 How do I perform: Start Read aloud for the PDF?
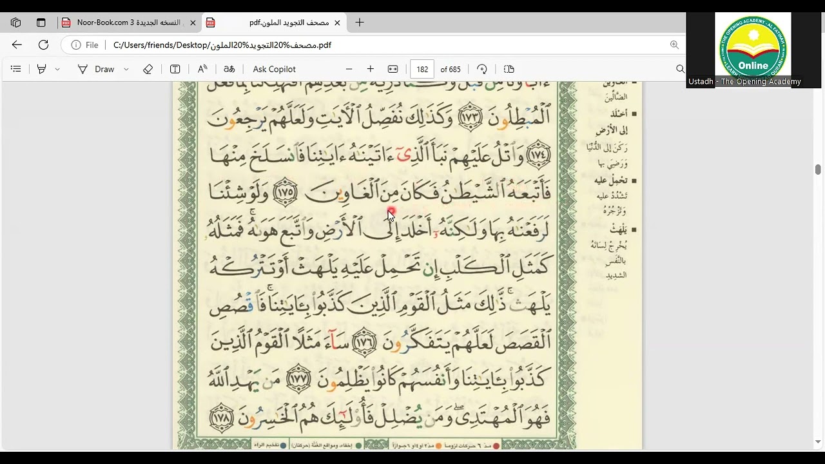pyautogui.click(x=202, y=69)
